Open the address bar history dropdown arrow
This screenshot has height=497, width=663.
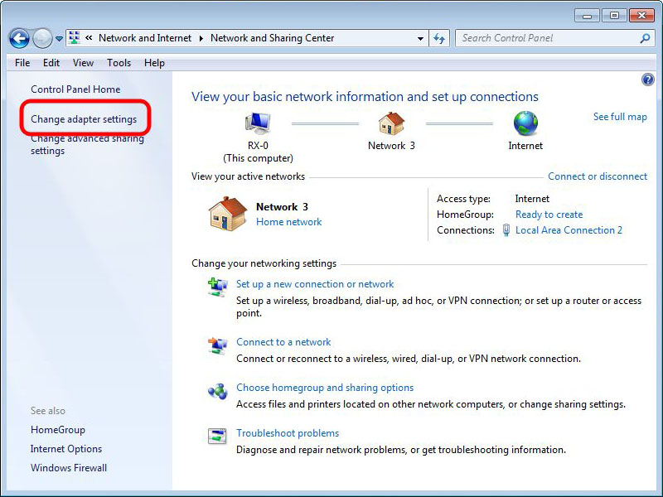(421, 38)
